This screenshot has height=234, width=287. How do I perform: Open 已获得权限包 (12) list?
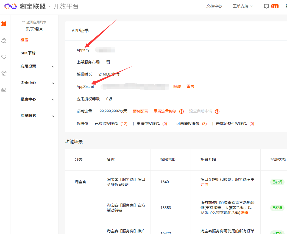tap(111, 124)
